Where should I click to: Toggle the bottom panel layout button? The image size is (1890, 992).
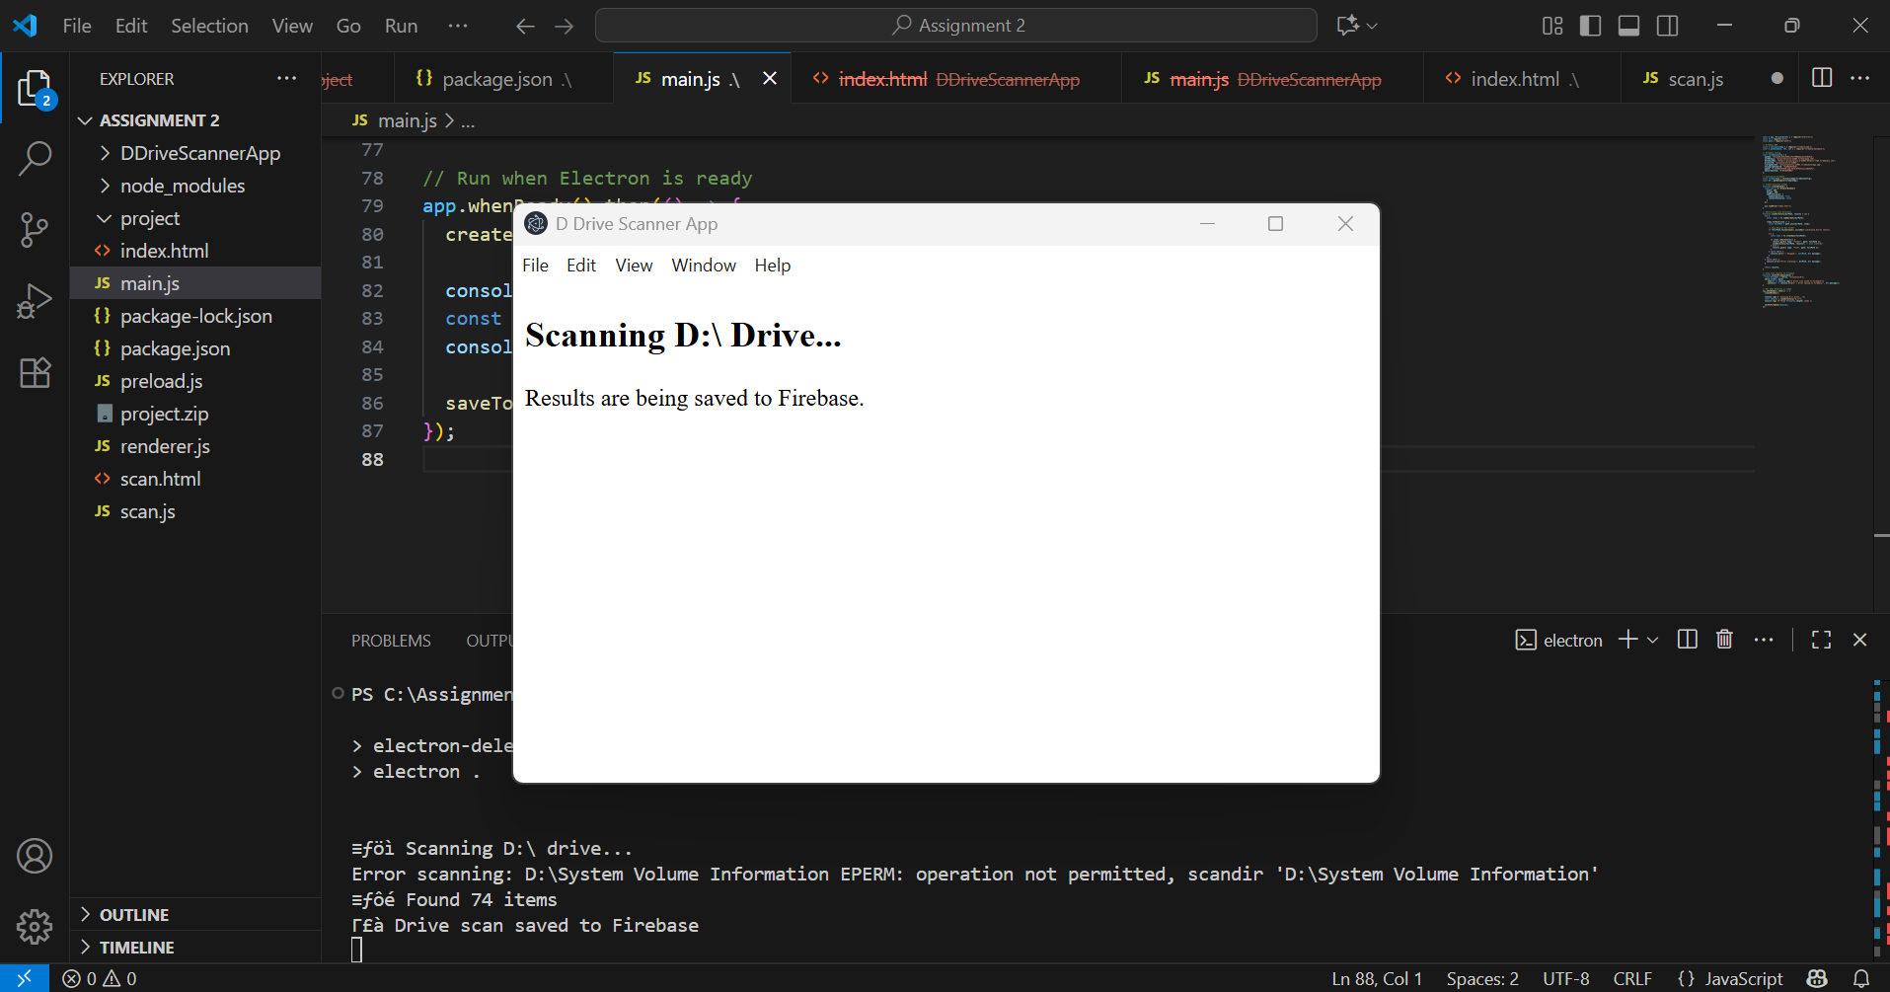tap(1628, 26)
